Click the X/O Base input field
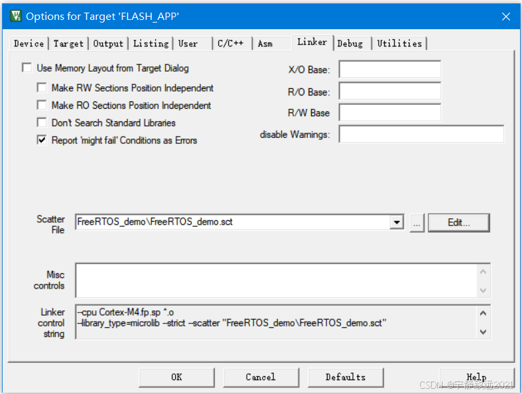522x394 pixels. coord(390,69)
